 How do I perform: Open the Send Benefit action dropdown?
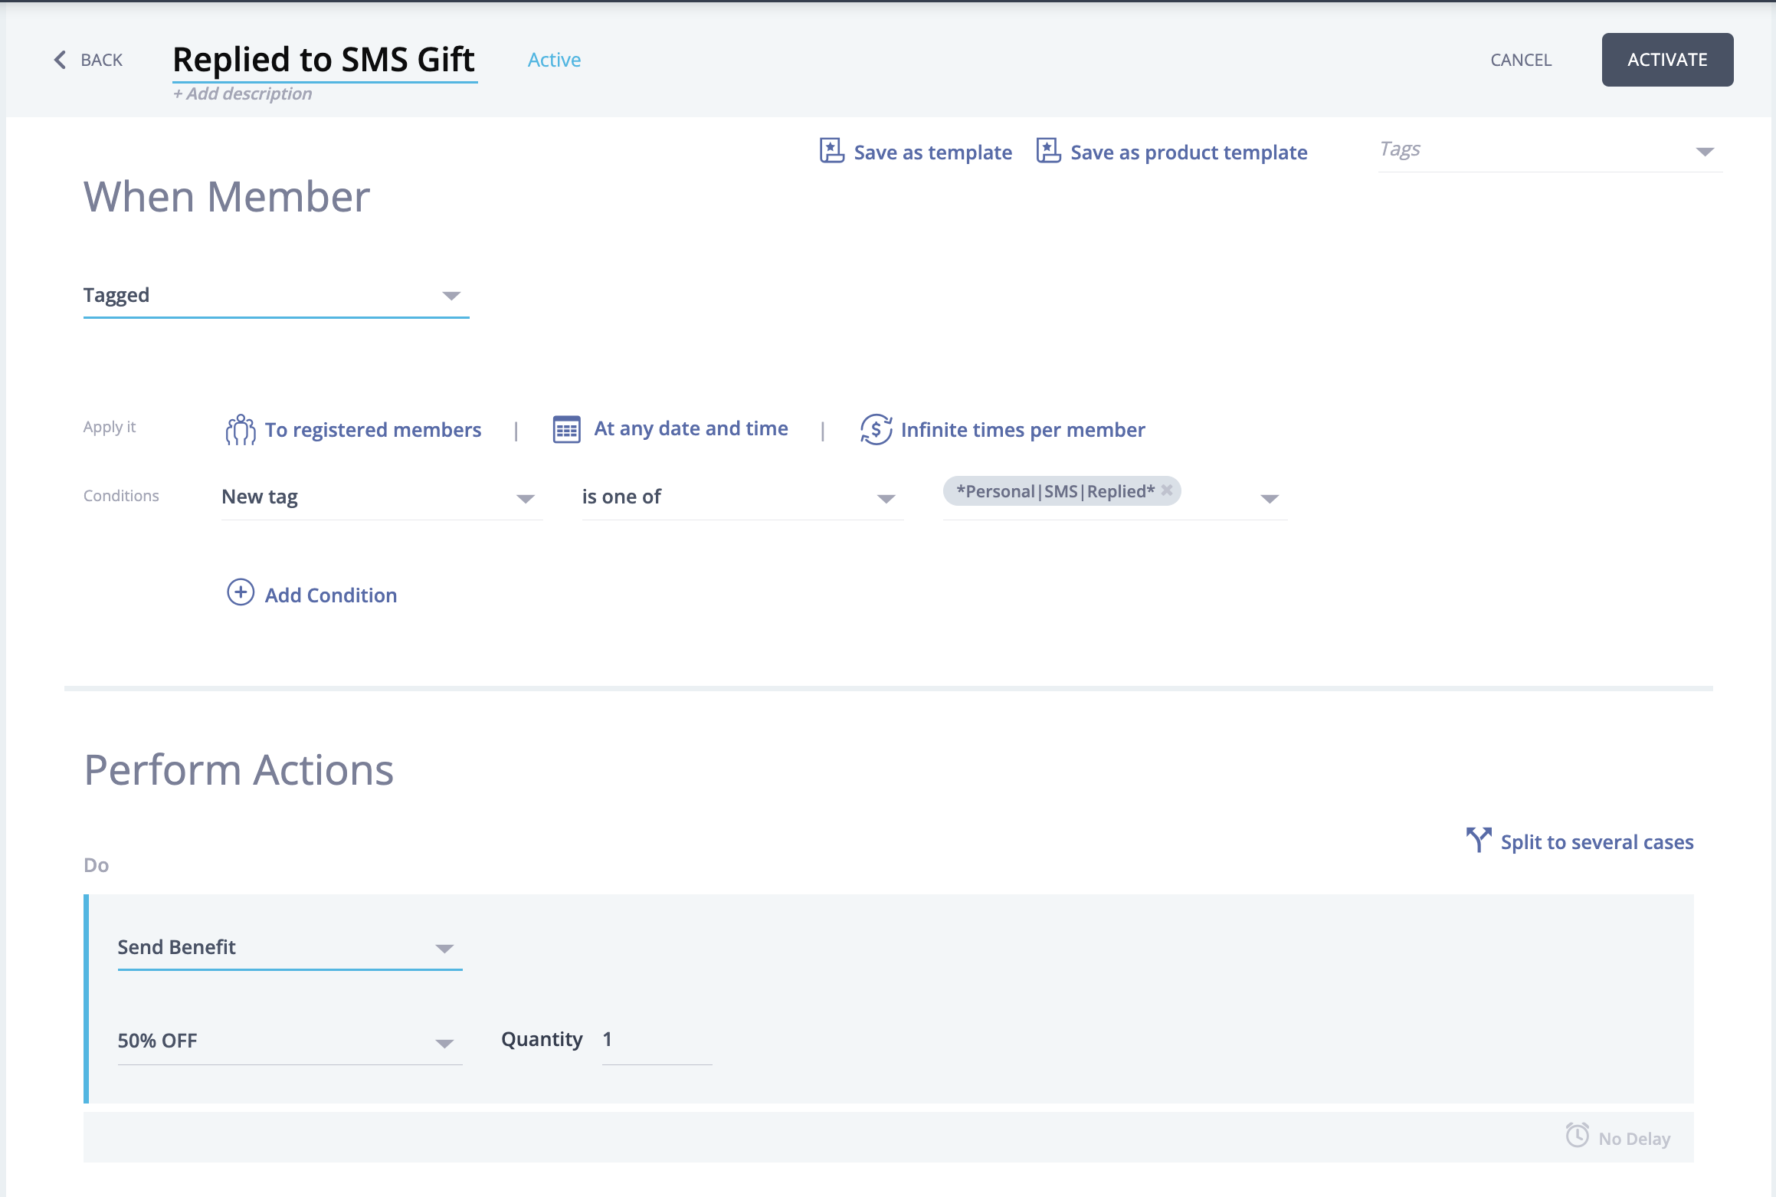tap(444, 949)
